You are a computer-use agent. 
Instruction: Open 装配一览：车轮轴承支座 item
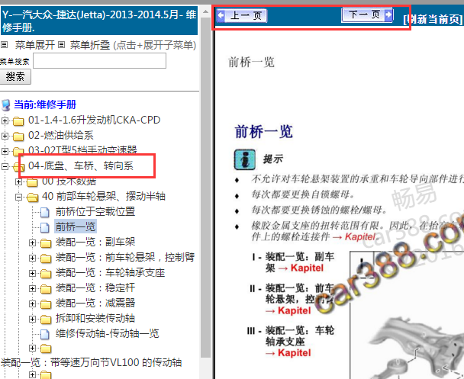(x=110, y=272)
